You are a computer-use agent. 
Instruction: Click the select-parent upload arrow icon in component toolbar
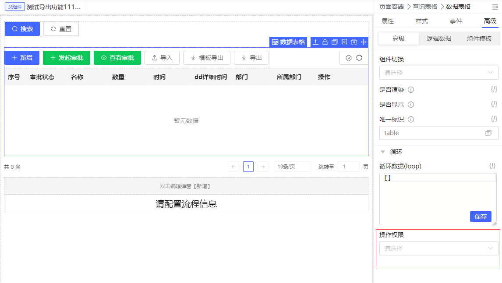pos(315,42)
